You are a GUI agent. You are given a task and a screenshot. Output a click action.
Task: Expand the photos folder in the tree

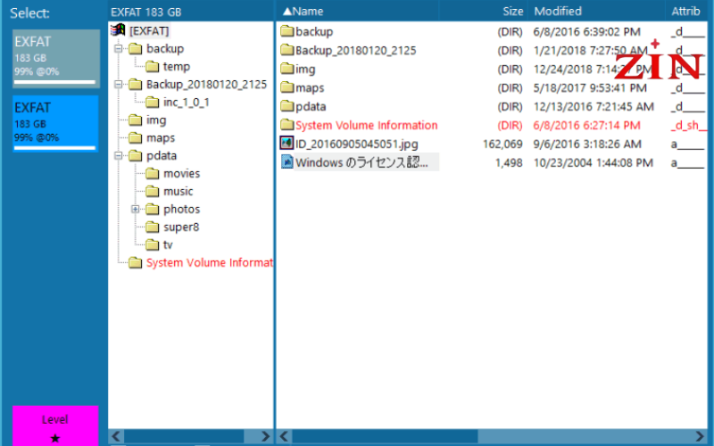tap(136, 210)
